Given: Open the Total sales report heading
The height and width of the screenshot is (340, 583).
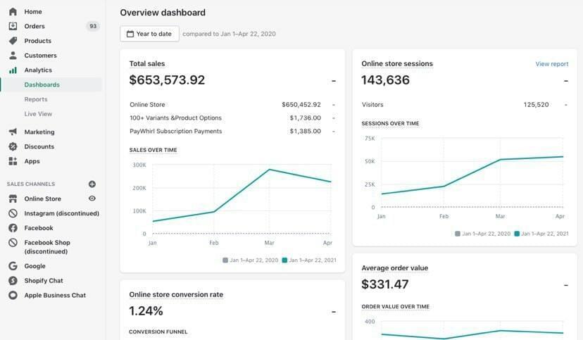Looking at the screenshot, I should coord(147,64).
